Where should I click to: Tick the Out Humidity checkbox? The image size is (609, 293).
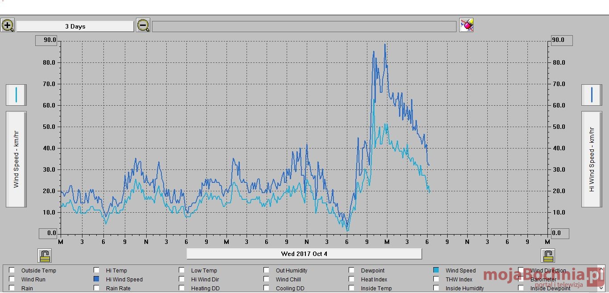[266, 270]
